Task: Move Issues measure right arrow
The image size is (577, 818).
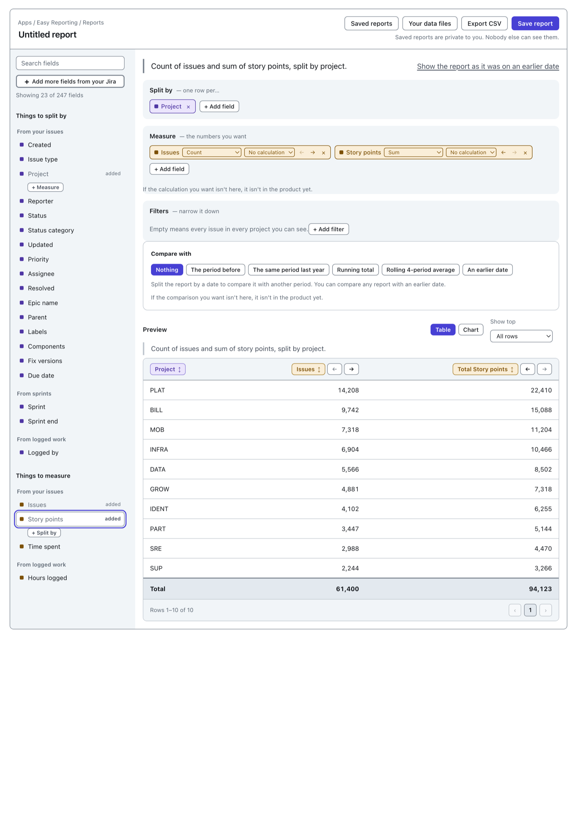Action: [313, 153]
